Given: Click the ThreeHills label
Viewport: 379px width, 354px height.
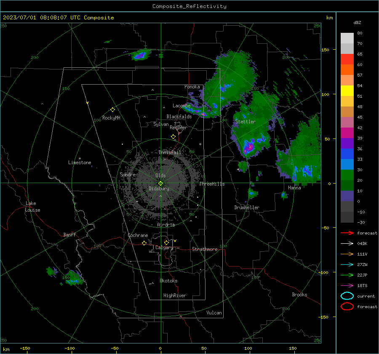Looking at the screenshot, I should coord(212,184).
